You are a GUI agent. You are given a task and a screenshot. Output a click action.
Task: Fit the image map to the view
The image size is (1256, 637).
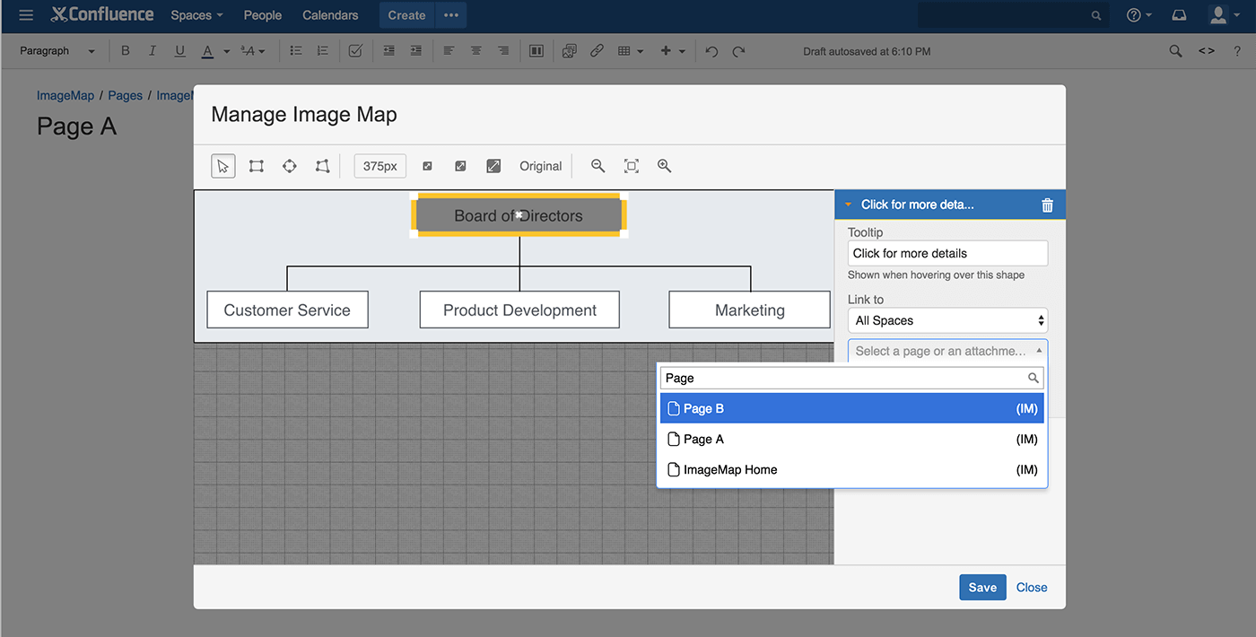point(631,166)
